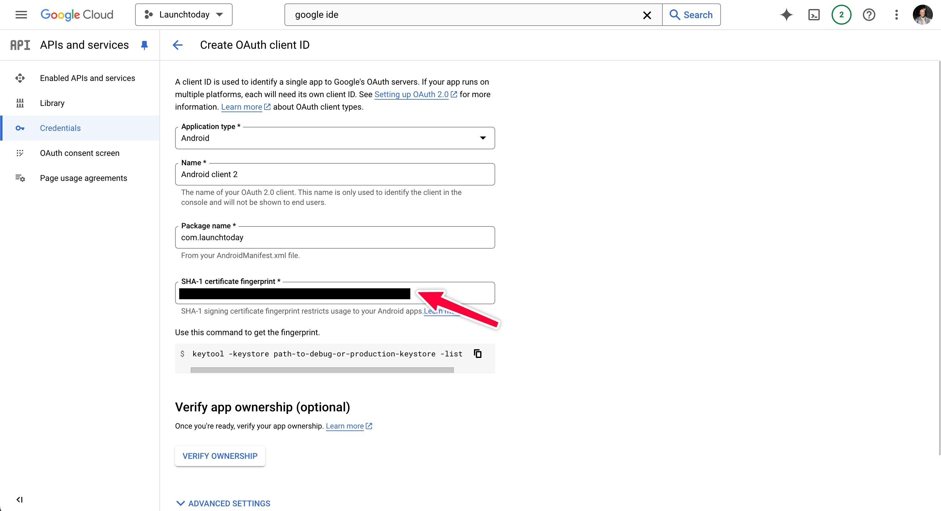Select Library in the sidebar
The height and width of the screenshot is (511, 941).
[52, 102]
